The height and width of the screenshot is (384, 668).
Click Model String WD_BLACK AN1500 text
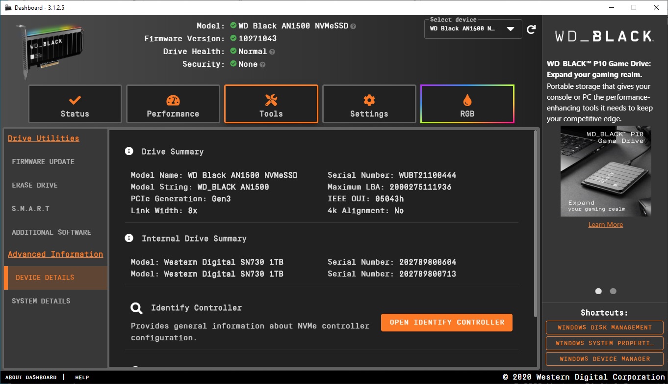(x=200, y=187)
